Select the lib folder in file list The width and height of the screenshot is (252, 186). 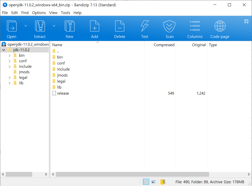point(59,87)
